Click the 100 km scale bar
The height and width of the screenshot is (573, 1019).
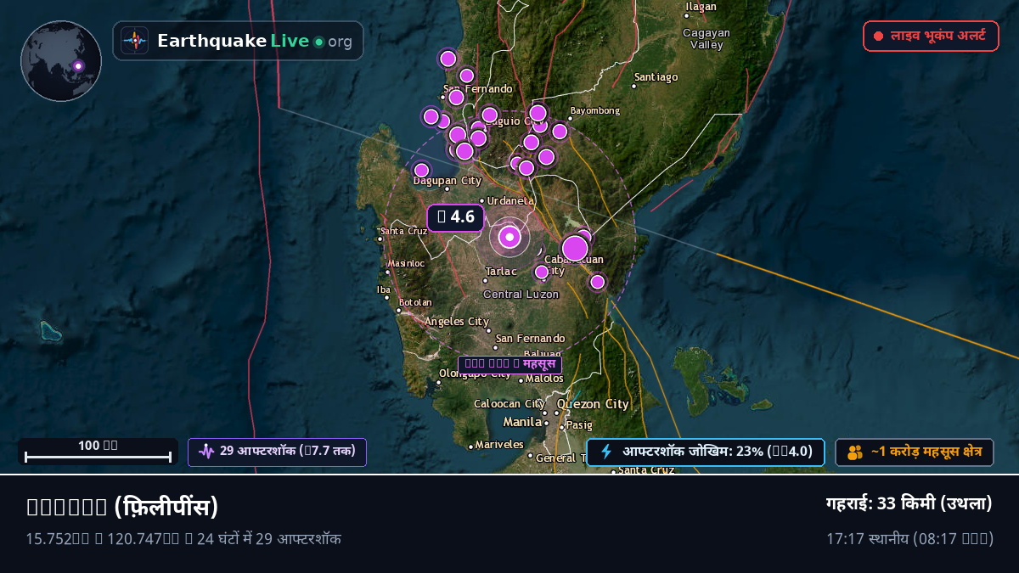(98, 452)
